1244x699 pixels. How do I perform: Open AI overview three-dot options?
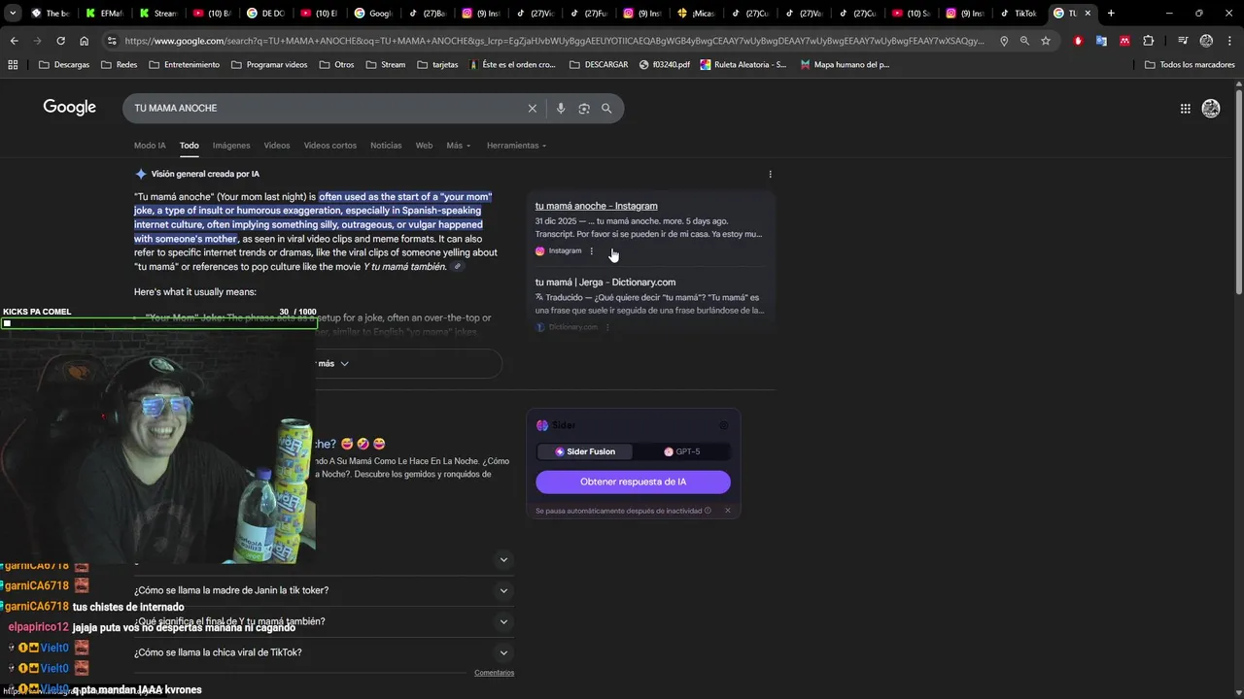(771, 175)
